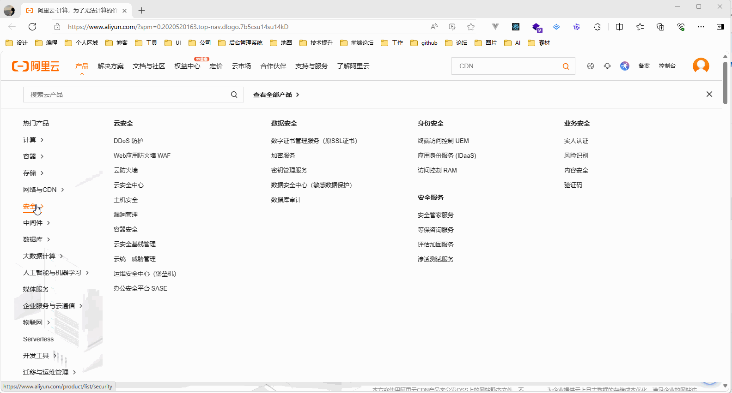732x393 pixels.
Task: Open the user avatar profile
Action: click(x=701, y=65)
